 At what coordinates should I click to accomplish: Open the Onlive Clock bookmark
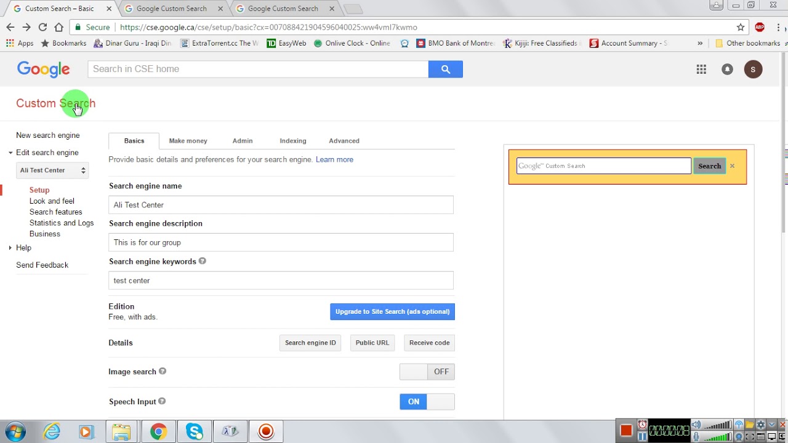click(352, 43)
